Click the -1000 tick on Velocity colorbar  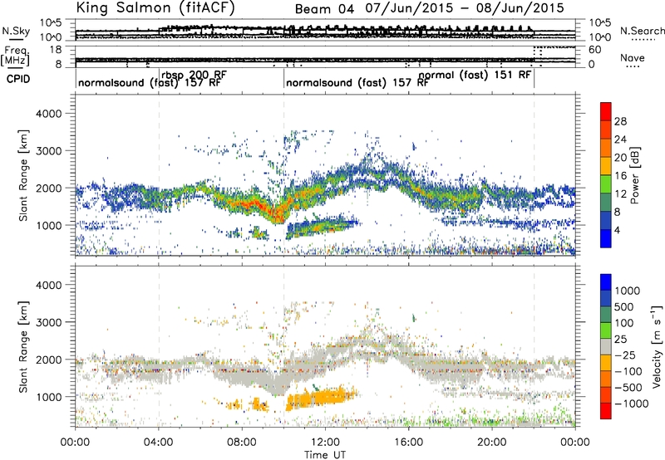click(x=632, y=404)
